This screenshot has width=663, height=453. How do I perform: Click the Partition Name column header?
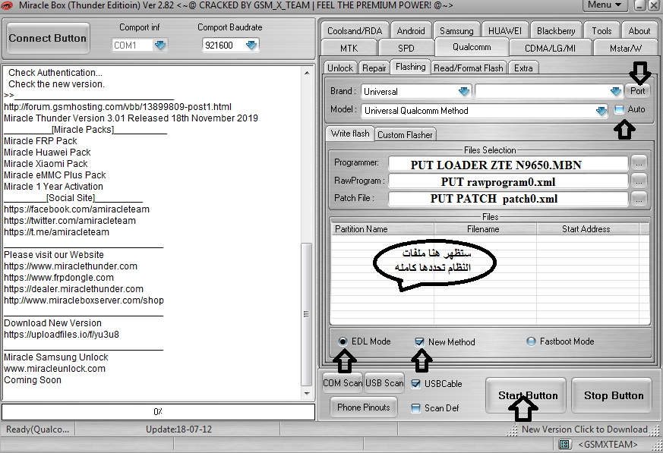[x=382, y=229]
